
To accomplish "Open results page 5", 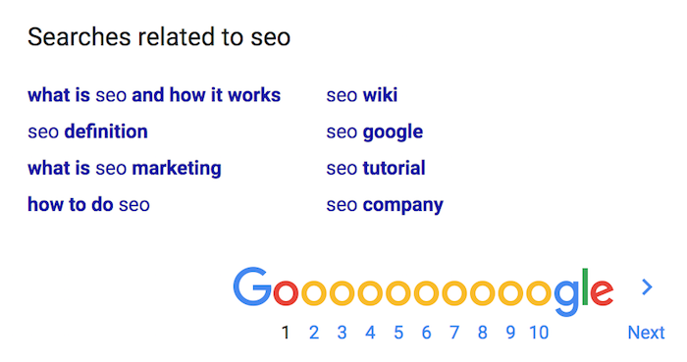I will pos(398,333).
